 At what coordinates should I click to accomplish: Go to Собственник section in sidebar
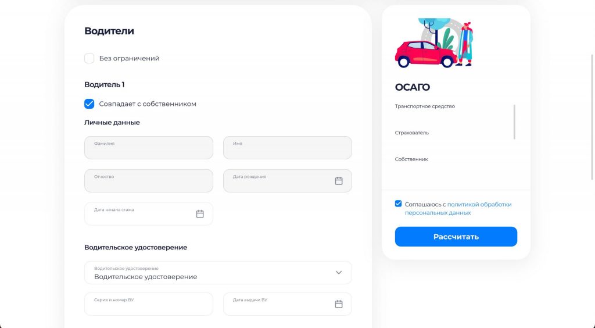[x=411, y=159]
